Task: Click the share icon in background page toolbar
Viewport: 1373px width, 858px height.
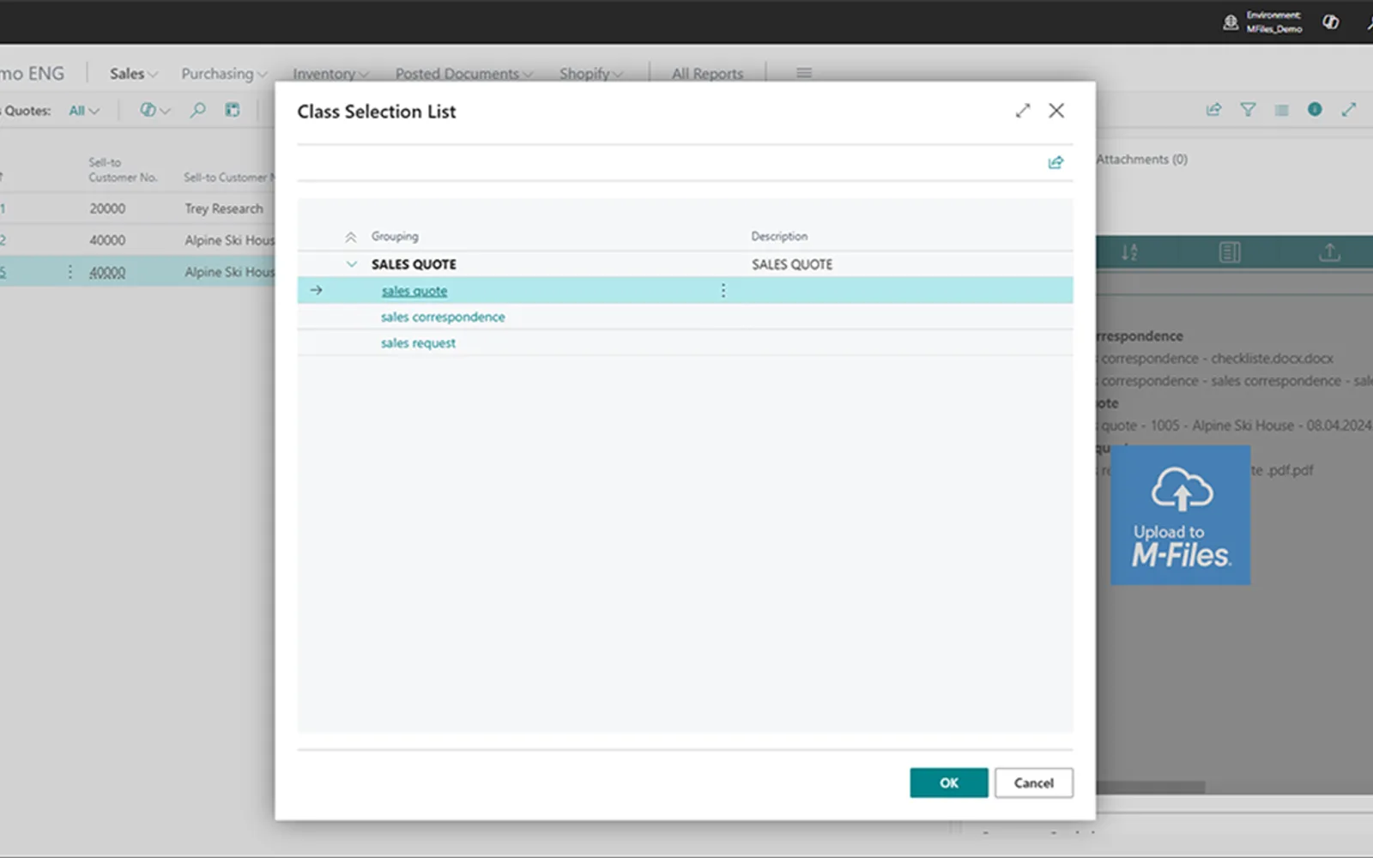Action: coord(1213,110)
